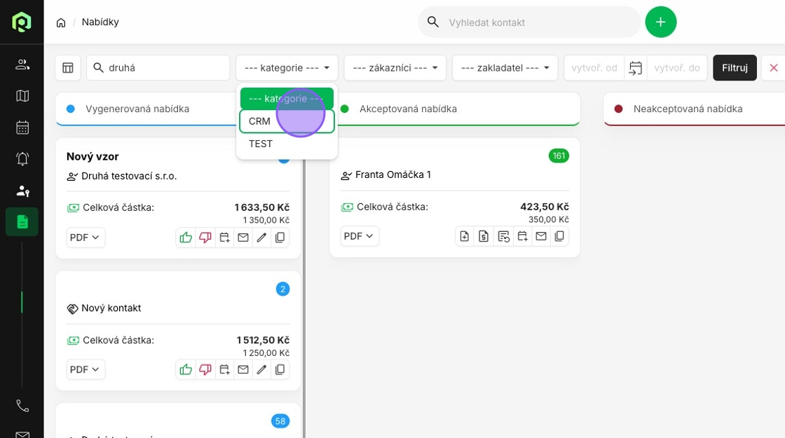The image size is (785, 438).
Task: Open the zákazníci filter dropdown
Action: click(x=395, y=68)
